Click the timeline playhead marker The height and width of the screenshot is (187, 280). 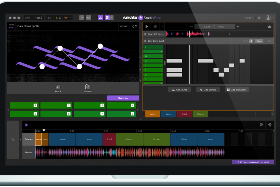(x=44, y=130)
